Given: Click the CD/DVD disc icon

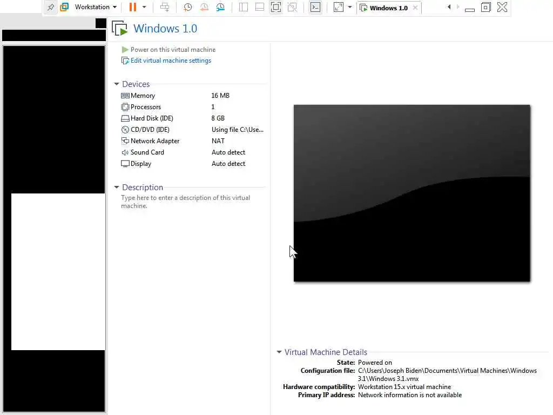Looking at the screenshot, I should tap(125, 130).
